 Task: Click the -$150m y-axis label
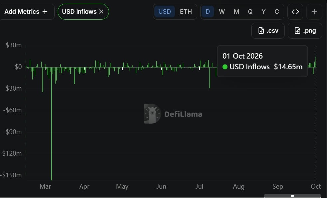click(11, 175)
